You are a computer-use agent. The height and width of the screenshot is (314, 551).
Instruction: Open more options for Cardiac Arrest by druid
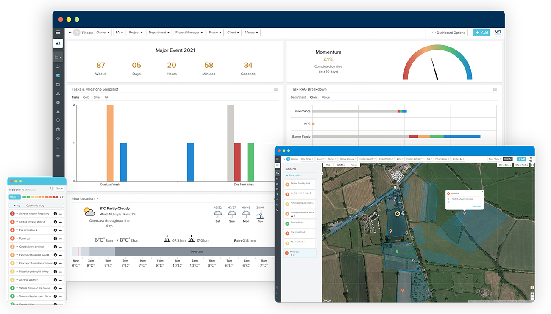[61, 247]
